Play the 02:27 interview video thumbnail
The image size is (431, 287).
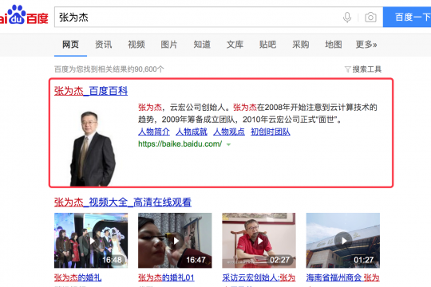pyautogui.click(x=259, y=240)
